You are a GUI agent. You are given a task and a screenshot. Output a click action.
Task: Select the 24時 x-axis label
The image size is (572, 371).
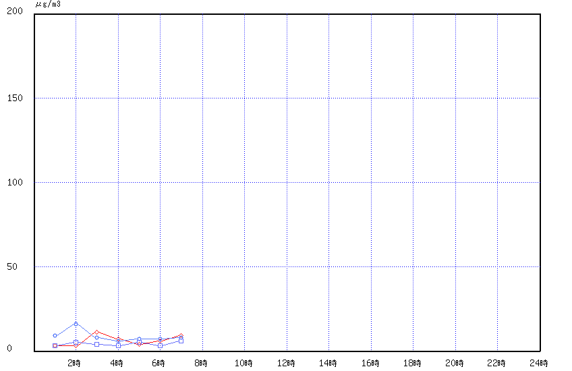click(538, 364)
